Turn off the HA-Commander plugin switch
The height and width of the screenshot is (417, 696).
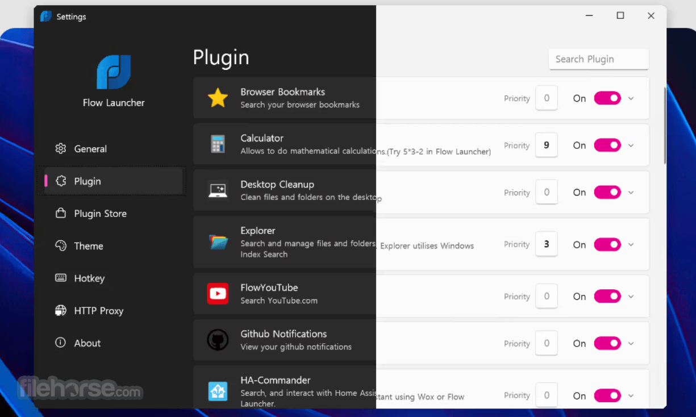(x=607, y=396)
